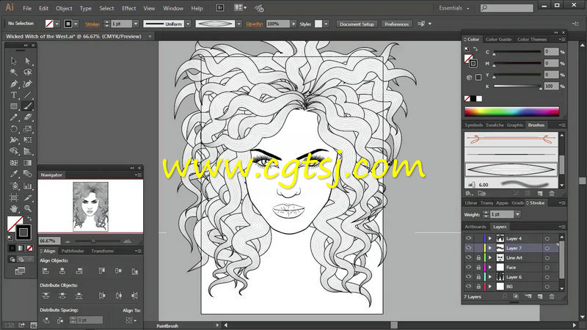This screenshot has width=587, height=330.
Task: Expand the Line Art layer
Action: [x=490, y=258]
